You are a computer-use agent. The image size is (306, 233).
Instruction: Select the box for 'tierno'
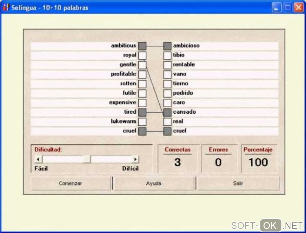click(167, 84)
